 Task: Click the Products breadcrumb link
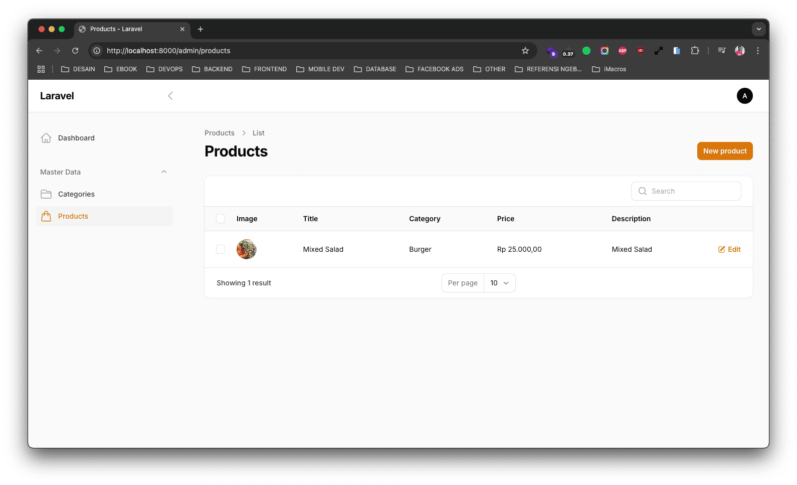coord(219,133)
